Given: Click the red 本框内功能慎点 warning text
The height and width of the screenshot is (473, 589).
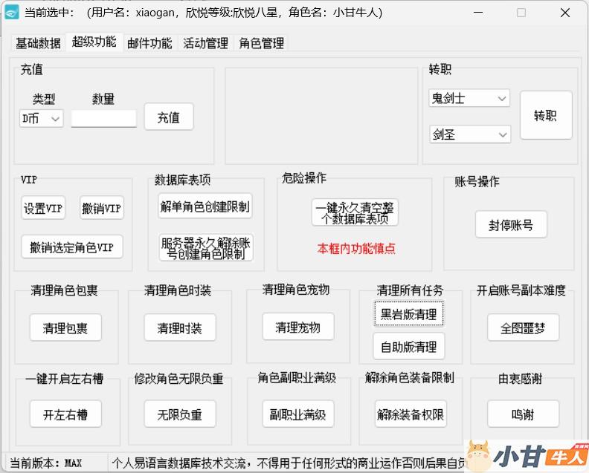Looking at the screenshot, I should (356, 248).
